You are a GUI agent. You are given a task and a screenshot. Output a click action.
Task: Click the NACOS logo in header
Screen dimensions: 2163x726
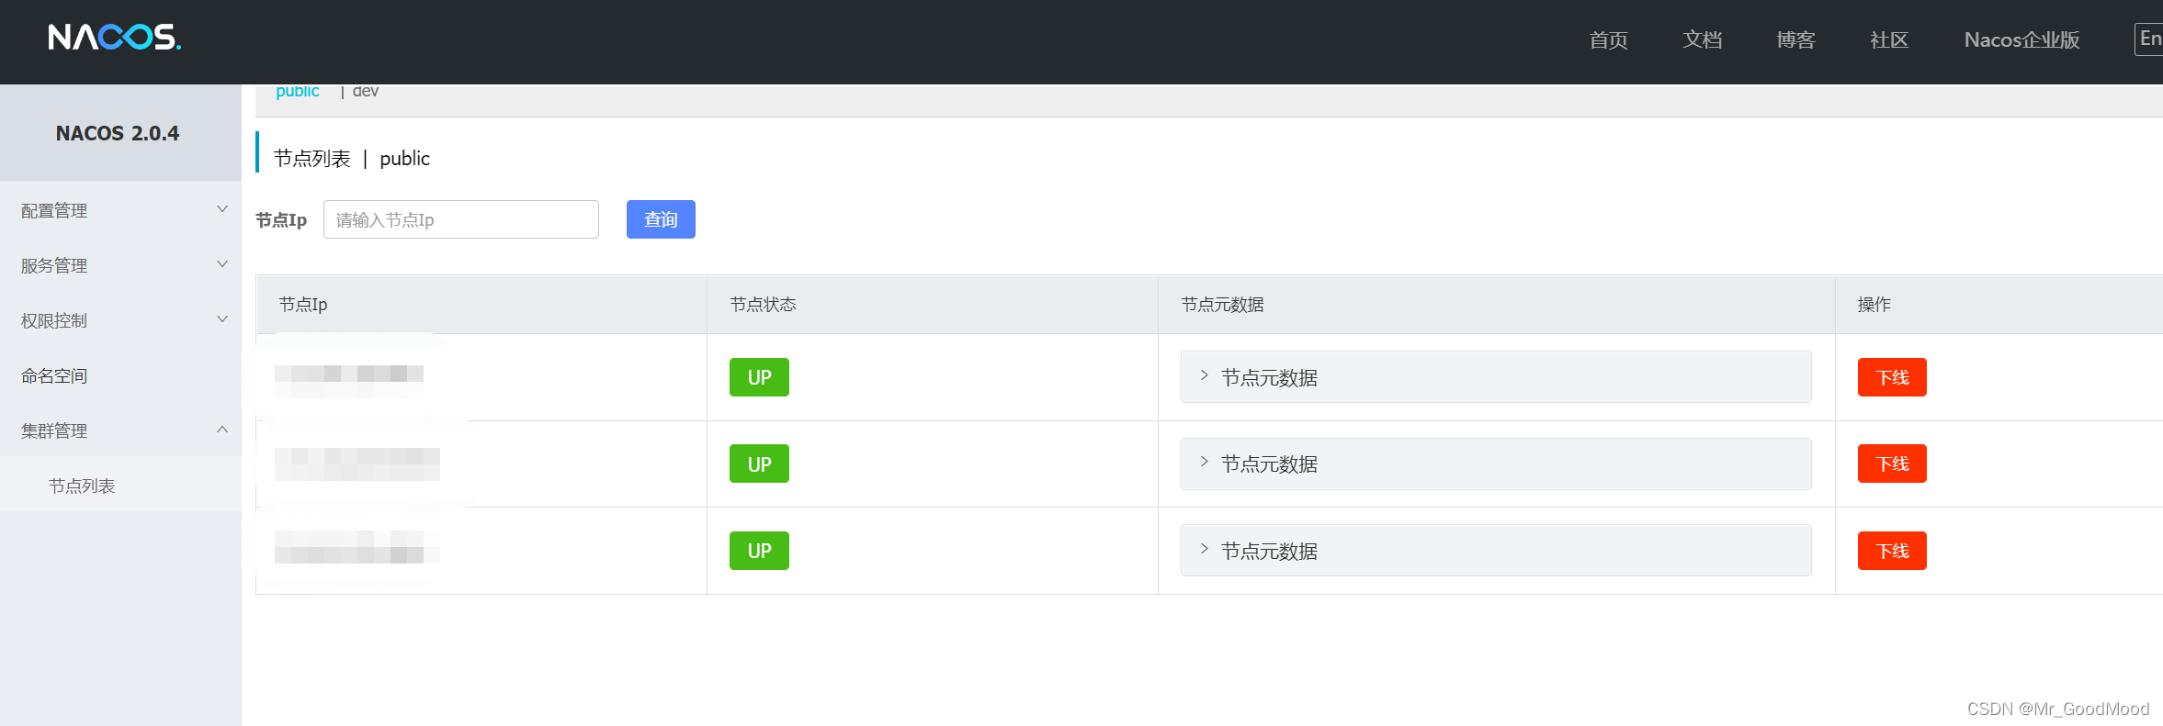click(115, 38)
